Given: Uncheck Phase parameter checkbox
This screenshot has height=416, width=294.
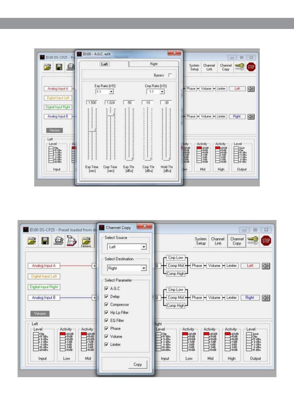Looking at the screenshot, I should coord(106,328).
